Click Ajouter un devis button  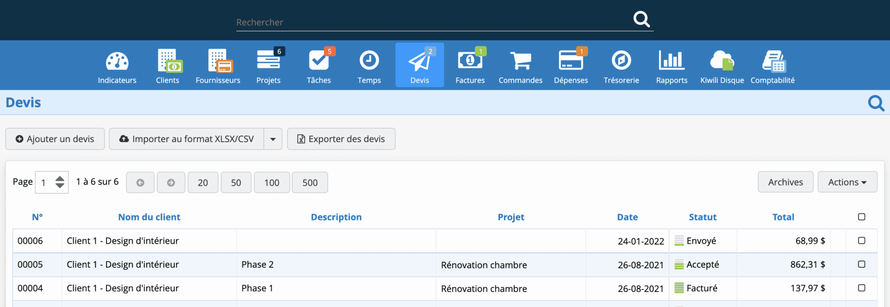pos(55,139)
